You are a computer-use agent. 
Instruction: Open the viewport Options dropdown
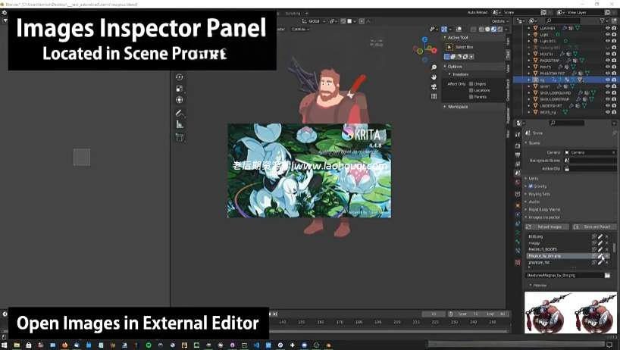tap(499, 21)
